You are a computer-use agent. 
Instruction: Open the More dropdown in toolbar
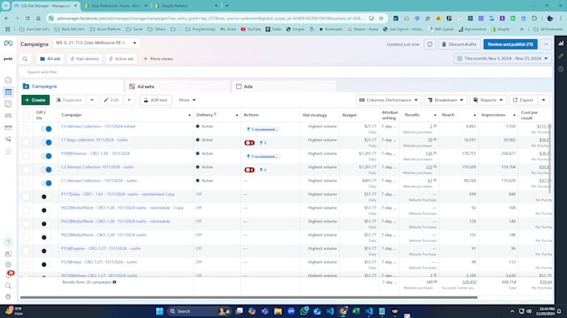click(188, 100)
